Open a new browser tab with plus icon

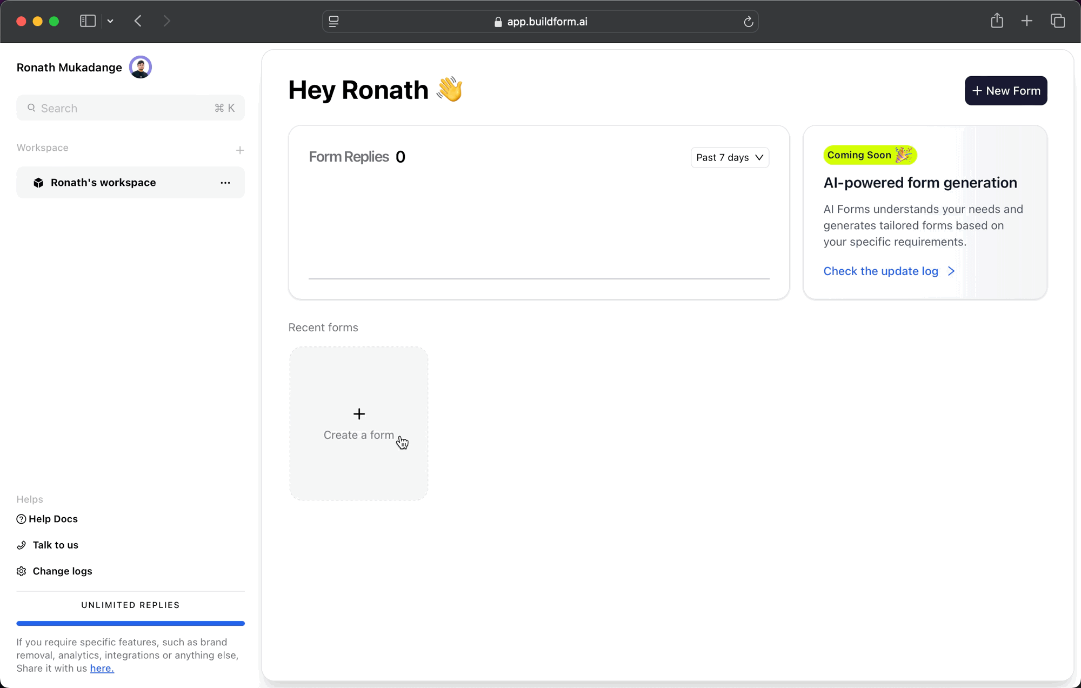[x=1027, y=21]
